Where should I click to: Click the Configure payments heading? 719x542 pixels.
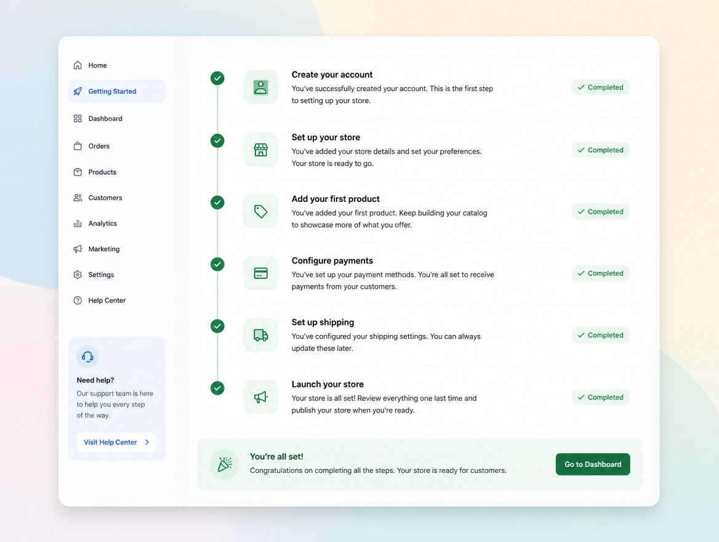332,261
